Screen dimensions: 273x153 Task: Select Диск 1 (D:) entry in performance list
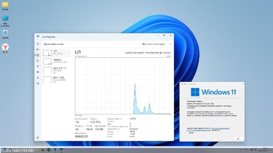(56, 80)
